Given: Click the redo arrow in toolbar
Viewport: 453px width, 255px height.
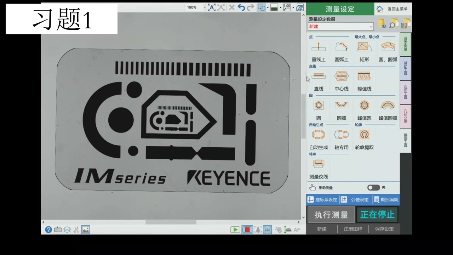Looking at the screenshot, I should (x=250, y=7).
